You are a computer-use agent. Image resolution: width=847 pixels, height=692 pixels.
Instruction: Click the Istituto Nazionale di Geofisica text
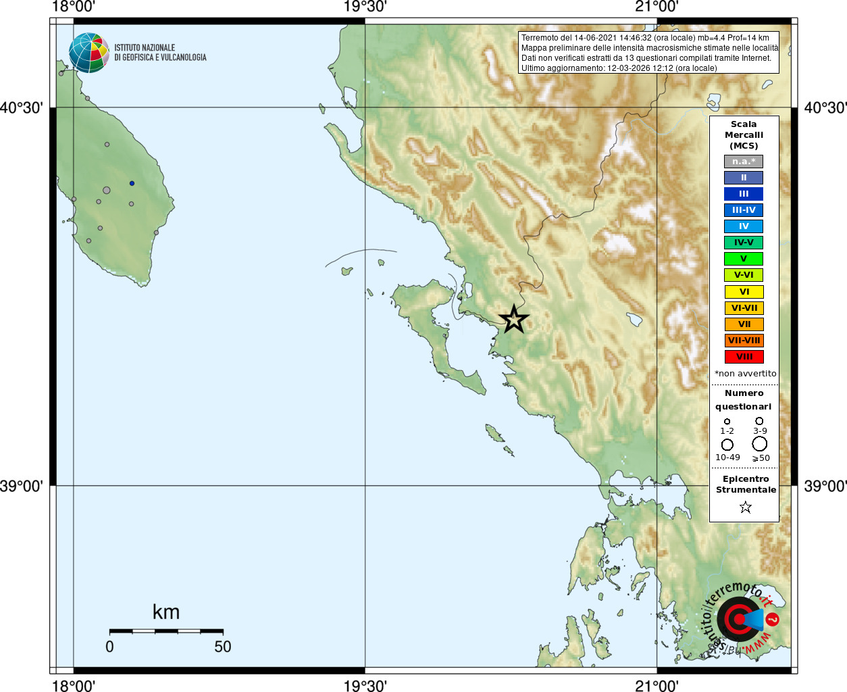pos(160,53)
